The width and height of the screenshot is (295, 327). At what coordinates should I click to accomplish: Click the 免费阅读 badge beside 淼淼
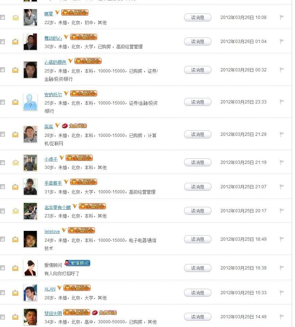[74, 126]
